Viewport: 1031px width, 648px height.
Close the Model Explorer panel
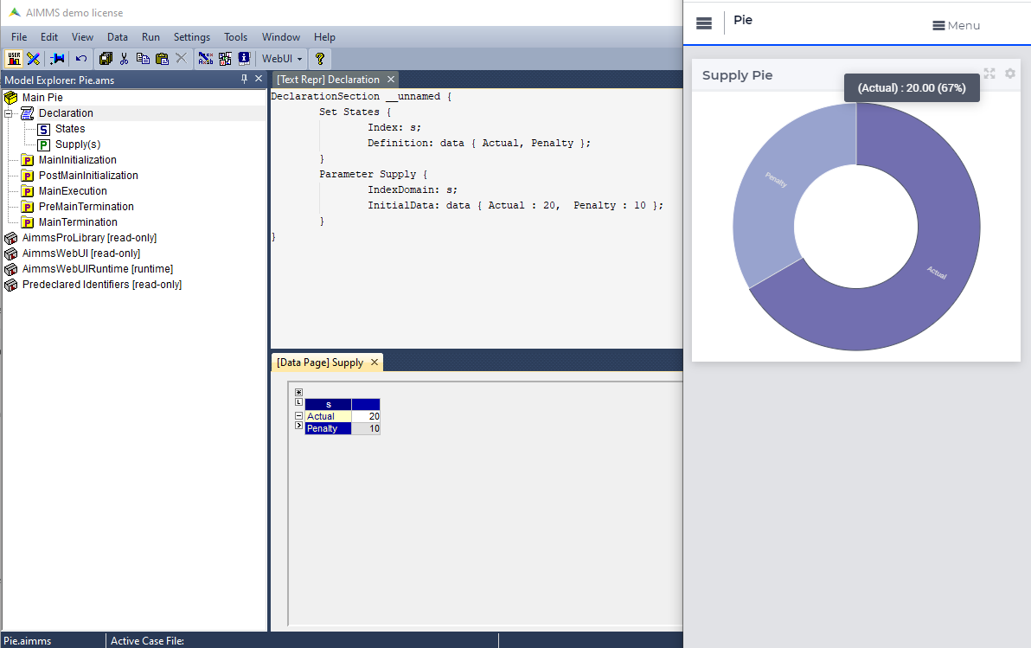[x=259, y=79]
